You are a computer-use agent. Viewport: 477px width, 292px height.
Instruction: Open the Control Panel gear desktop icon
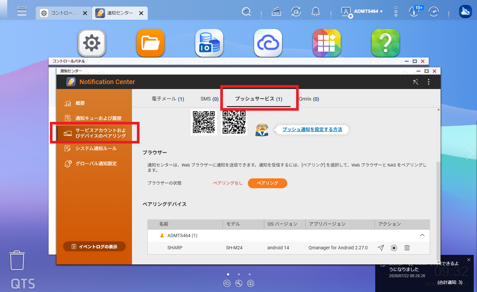click(x=92, y=43)
